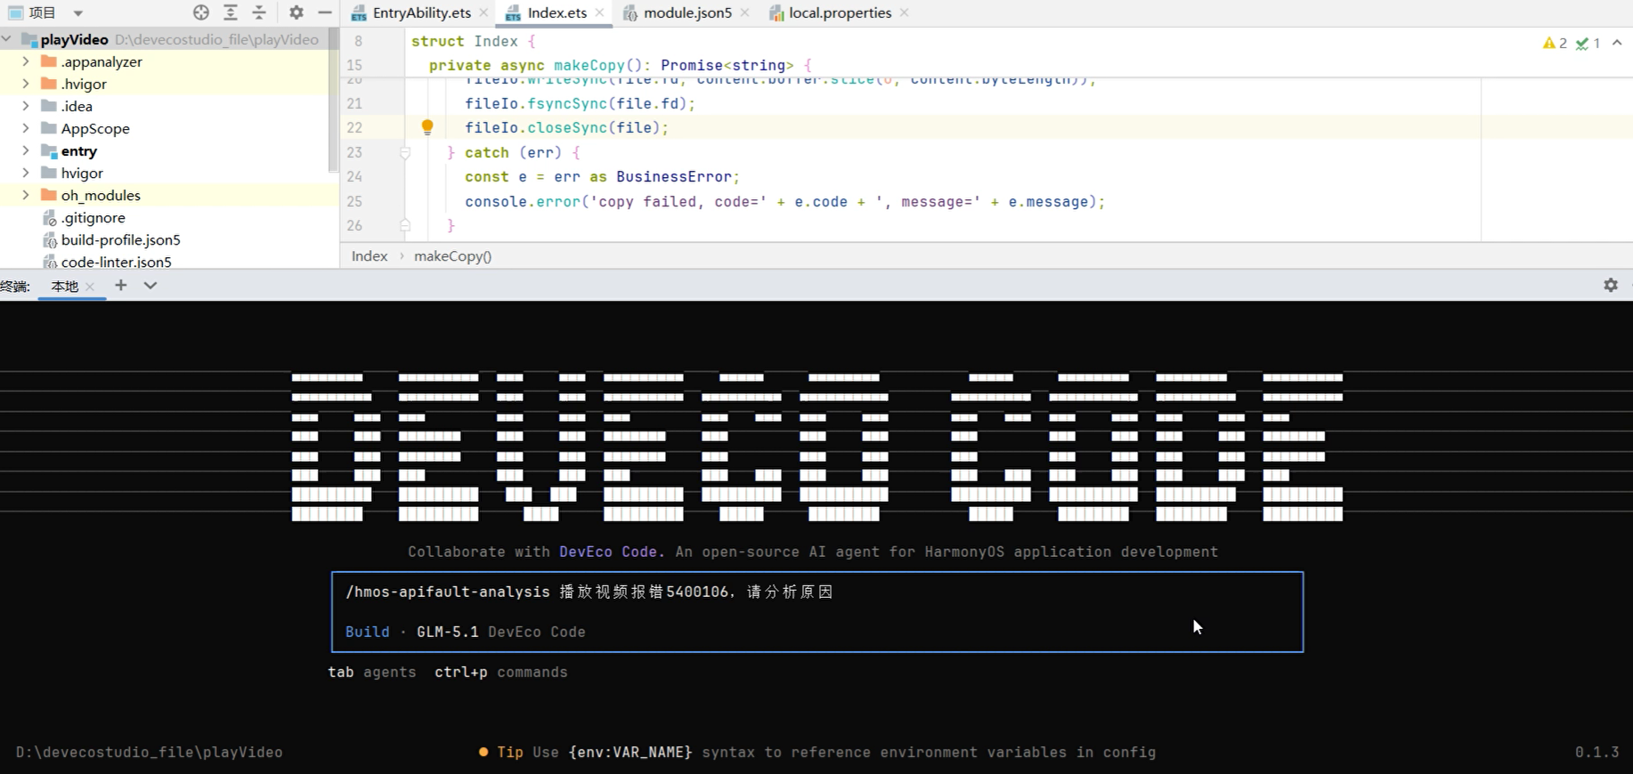Click Index in the breadcrumb bar

tap(370, 256)
